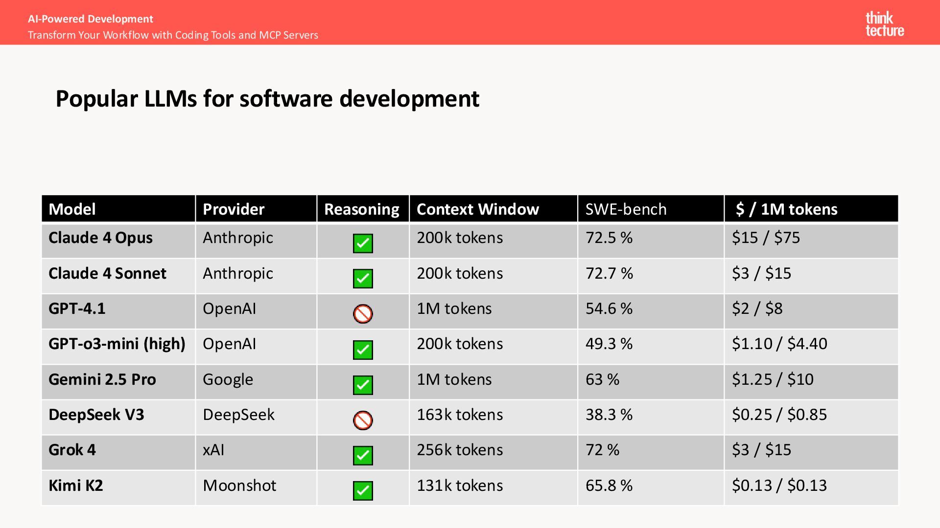Click the '72.7 %' SWE-bench score
The image size is (940, 528).
609,273
